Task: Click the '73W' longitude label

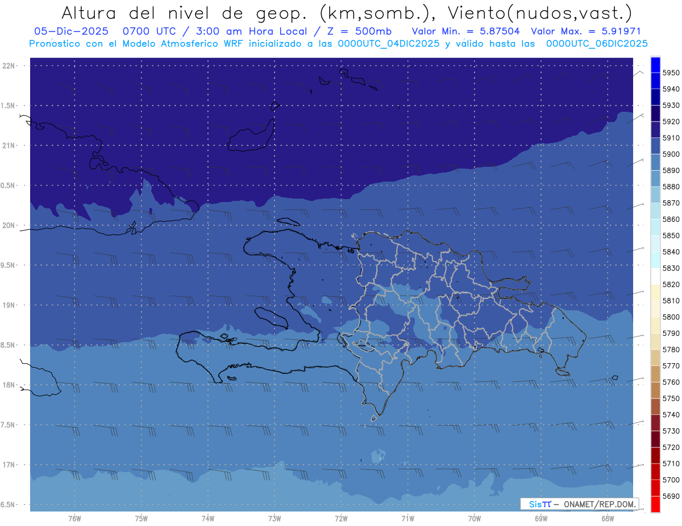Action: point(275,518)
